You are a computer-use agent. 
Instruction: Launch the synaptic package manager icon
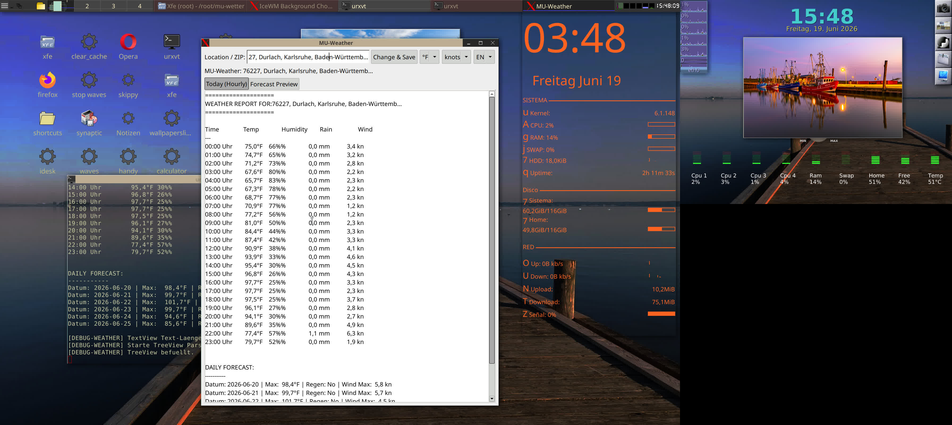tap(89, 119)
